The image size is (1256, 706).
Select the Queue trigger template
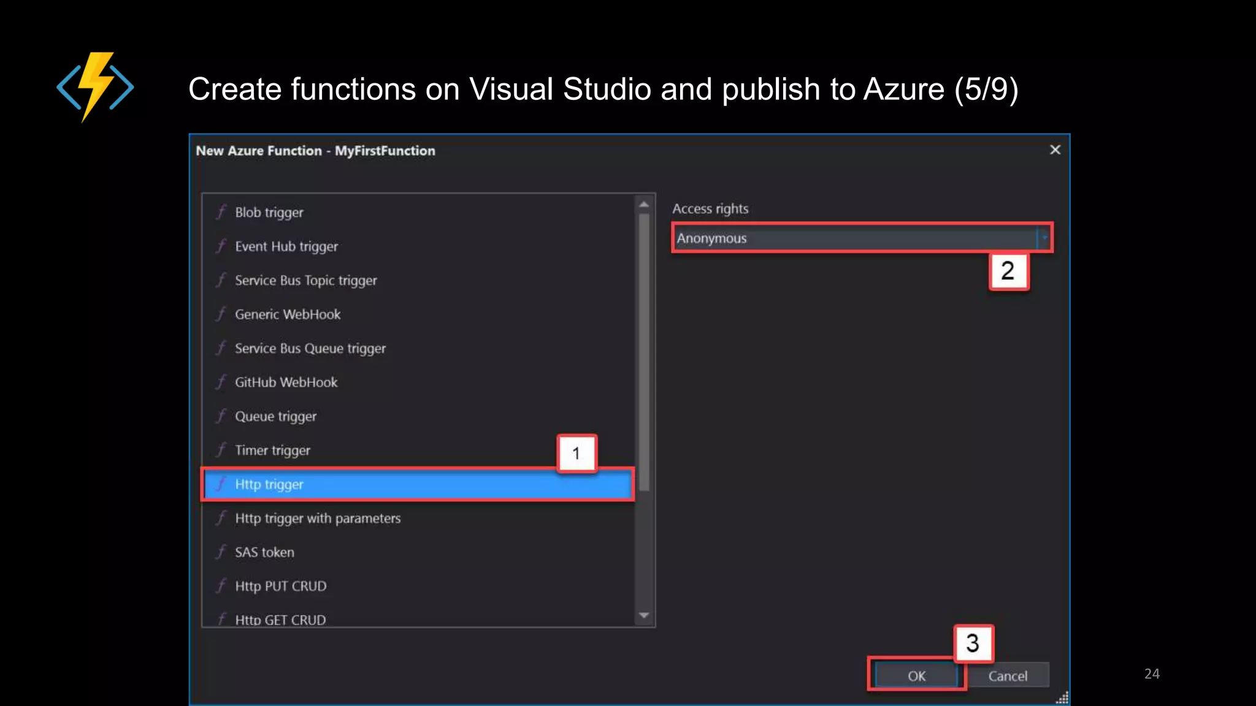[x=419, y=416]
